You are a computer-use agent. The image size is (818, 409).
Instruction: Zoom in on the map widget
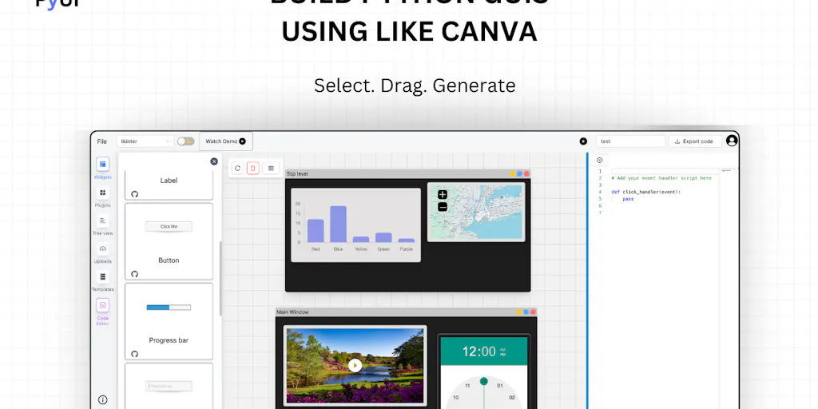coord(443,195)
